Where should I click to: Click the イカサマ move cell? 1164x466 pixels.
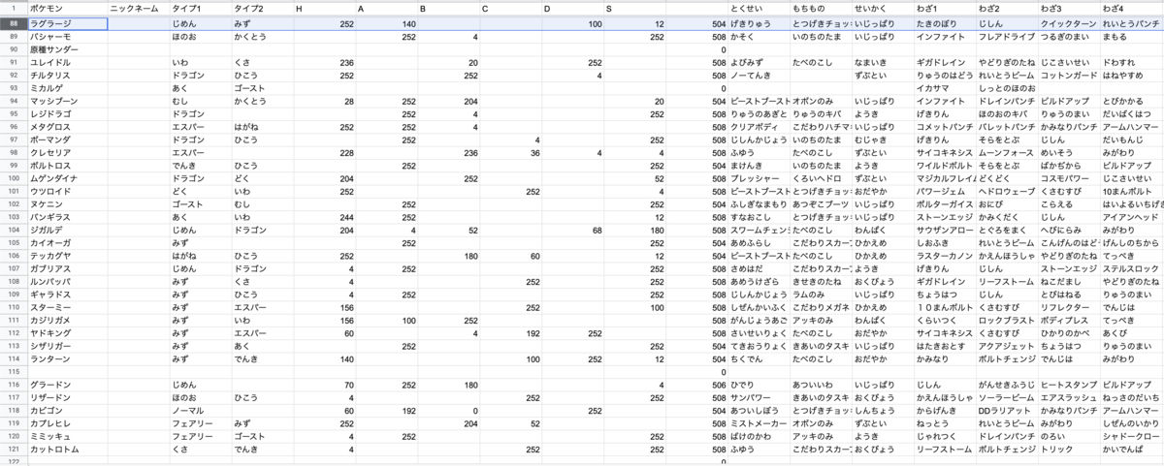945,88
